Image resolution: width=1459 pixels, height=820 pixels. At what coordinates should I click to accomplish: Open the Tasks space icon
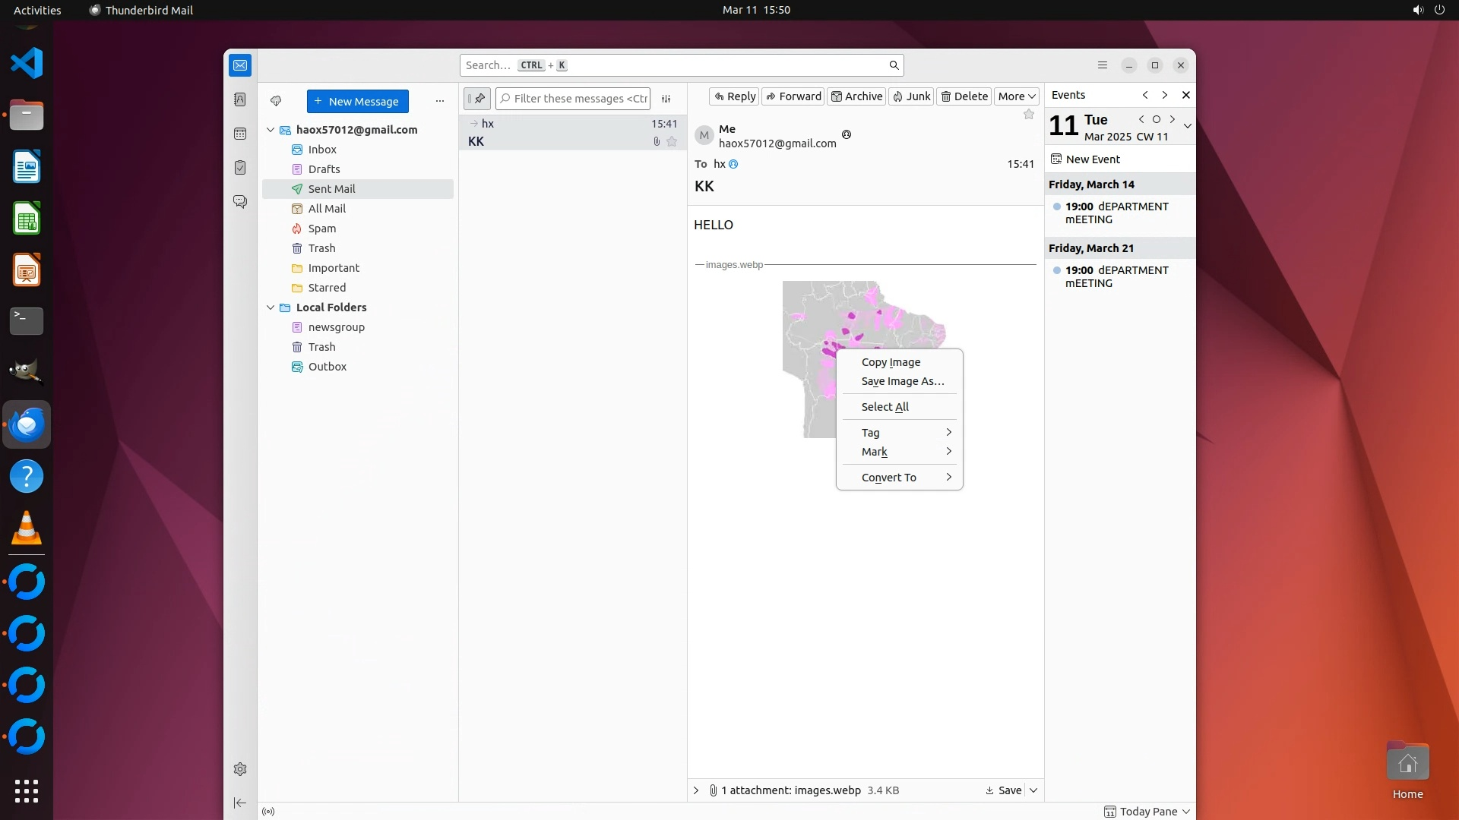[x=240, y=168]
